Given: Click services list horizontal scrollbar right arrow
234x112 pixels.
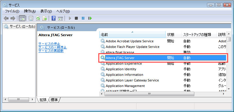Looking at the screenshot, I should click(x=223, y=94).
